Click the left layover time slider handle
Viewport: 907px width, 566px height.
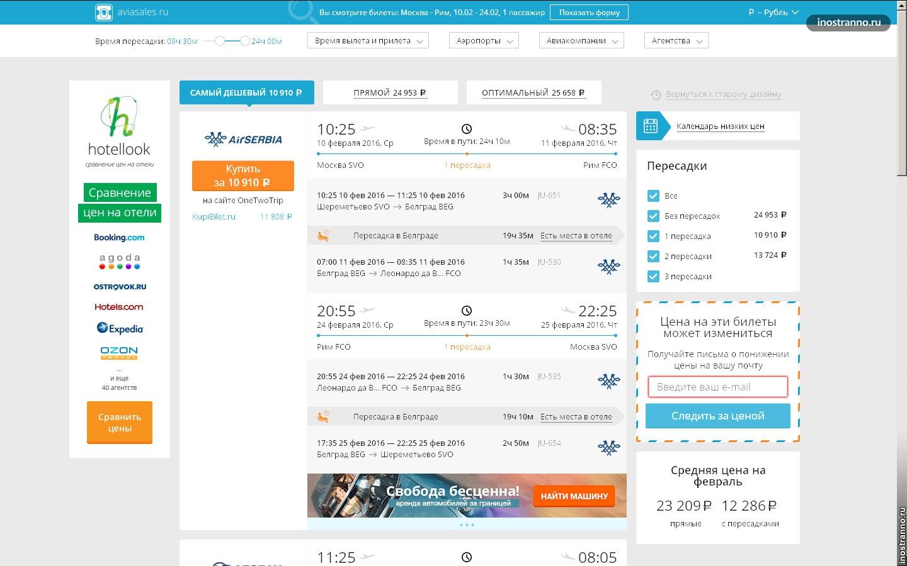click(x=219, y=41)
